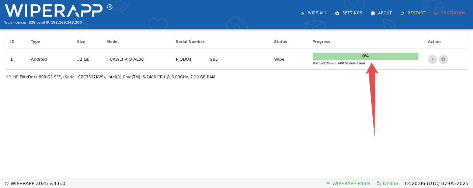The width and height of the screenshot is (473, 188).
Task: Start wipe with WIPE ALL label
Action: pos(317,13)
